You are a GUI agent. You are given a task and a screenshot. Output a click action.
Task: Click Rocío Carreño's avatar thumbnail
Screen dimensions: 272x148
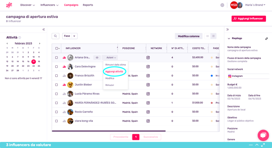click(70, 112)
